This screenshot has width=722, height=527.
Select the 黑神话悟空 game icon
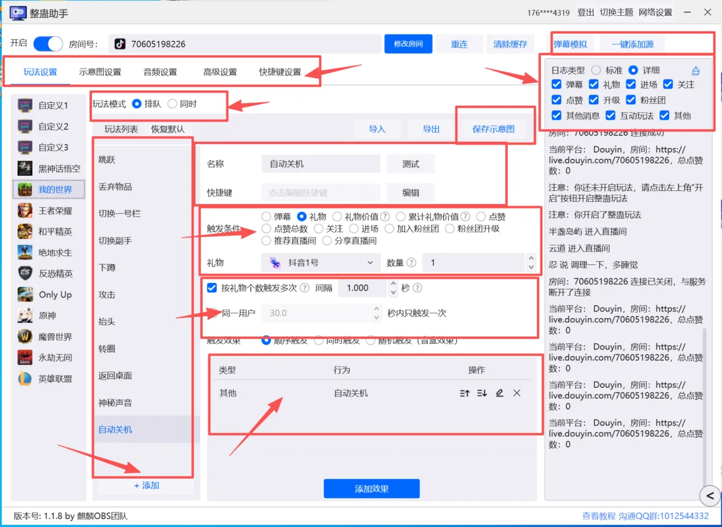tap(25, 168)
